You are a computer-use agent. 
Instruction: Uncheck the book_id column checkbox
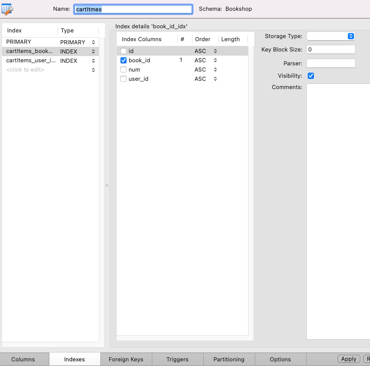point(124,60)
